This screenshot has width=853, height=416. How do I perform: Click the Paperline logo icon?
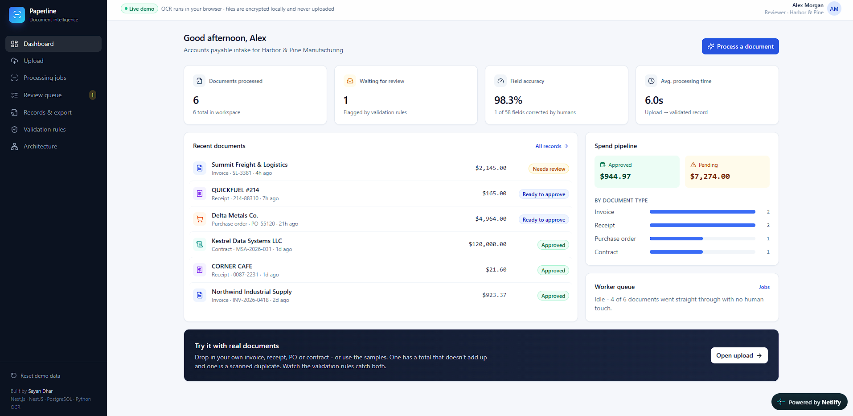[x=17, y=15]
